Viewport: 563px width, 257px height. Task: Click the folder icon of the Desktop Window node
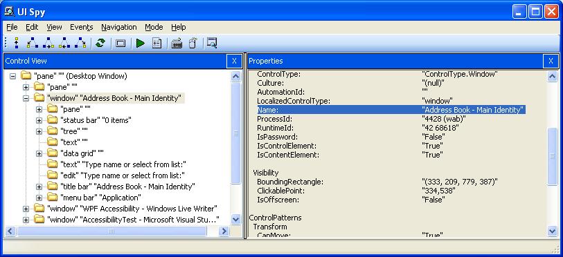pos(26,76)
